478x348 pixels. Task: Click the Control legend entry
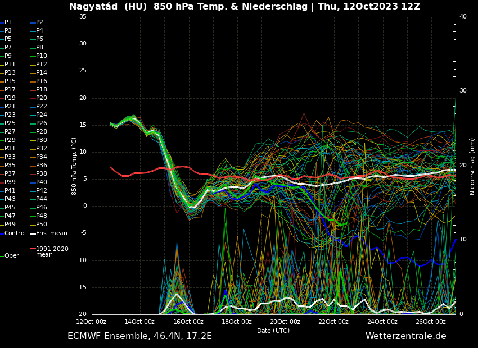pos(15,233)
